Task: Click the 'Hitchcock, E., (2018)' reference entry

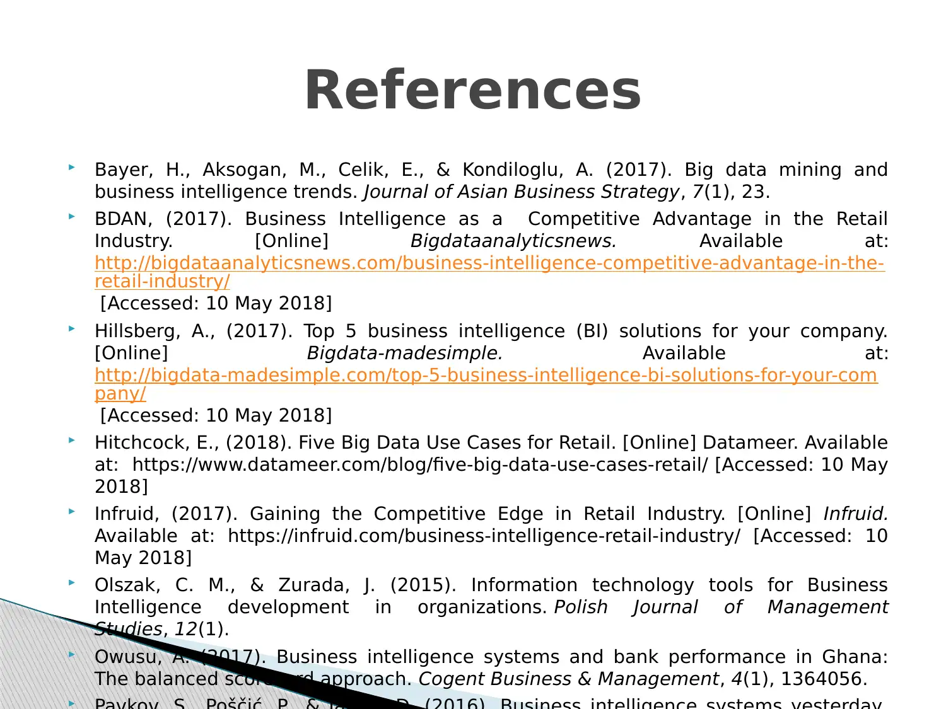Action: click(491, 464)
